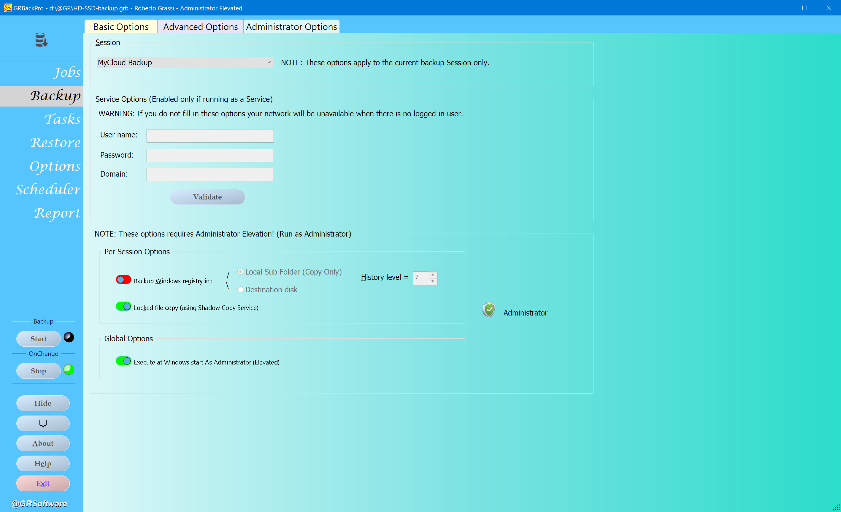841x512 pixels.
Task: Click the green OnChange status indicator ball
Action: (x=69, y=370)
